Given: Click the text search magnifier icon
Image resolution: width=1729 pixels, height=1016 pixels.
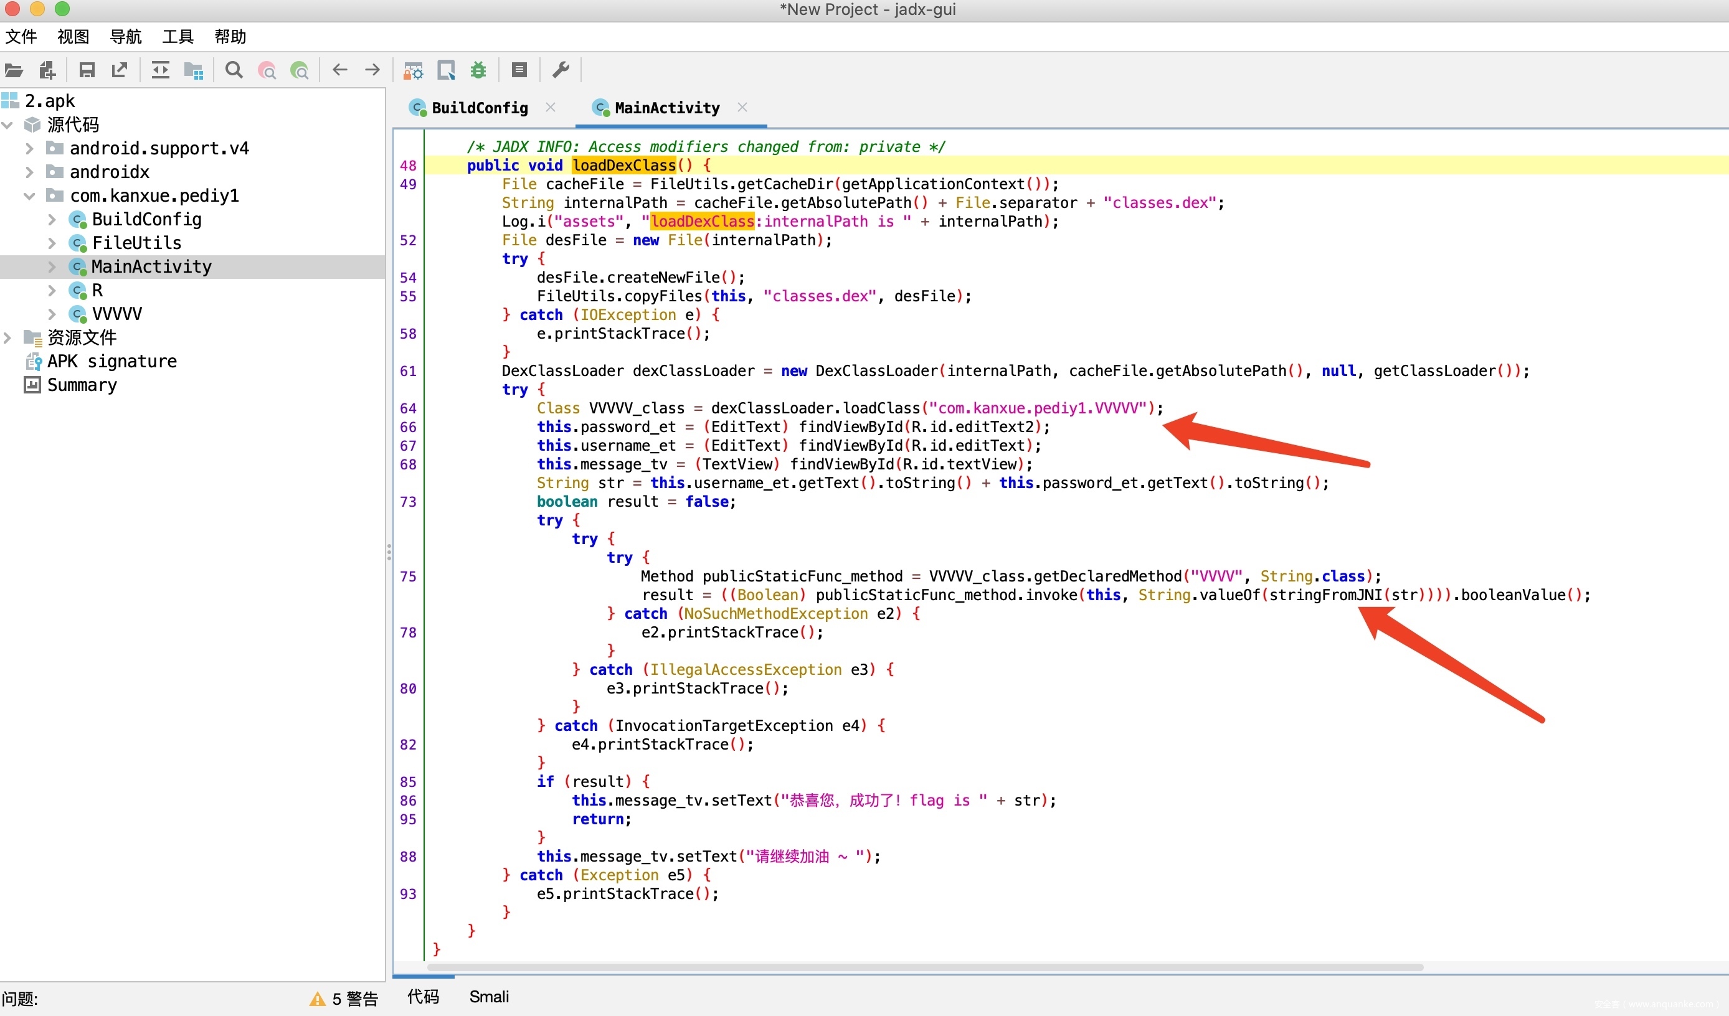Looking at the screenshot, I should [x=234, y=70].
